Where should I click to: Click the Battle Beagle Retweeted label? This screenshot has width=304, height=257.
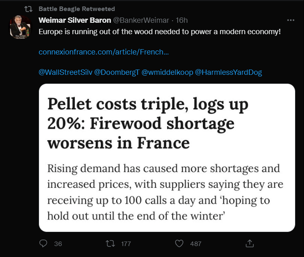pyautogui.click(x=77, y=9)
